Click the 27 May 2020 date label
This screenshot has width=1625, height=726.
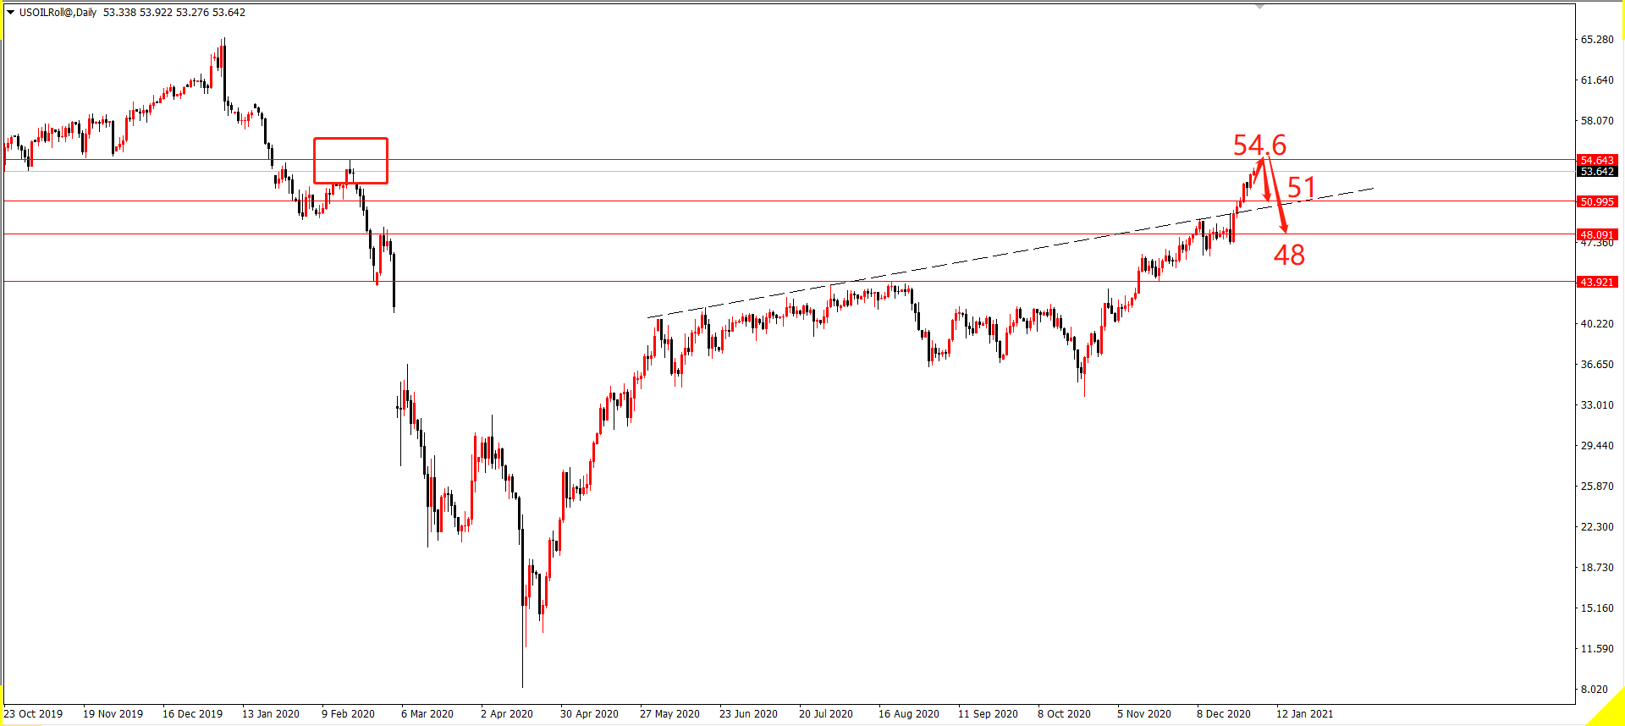pos(669,714)
